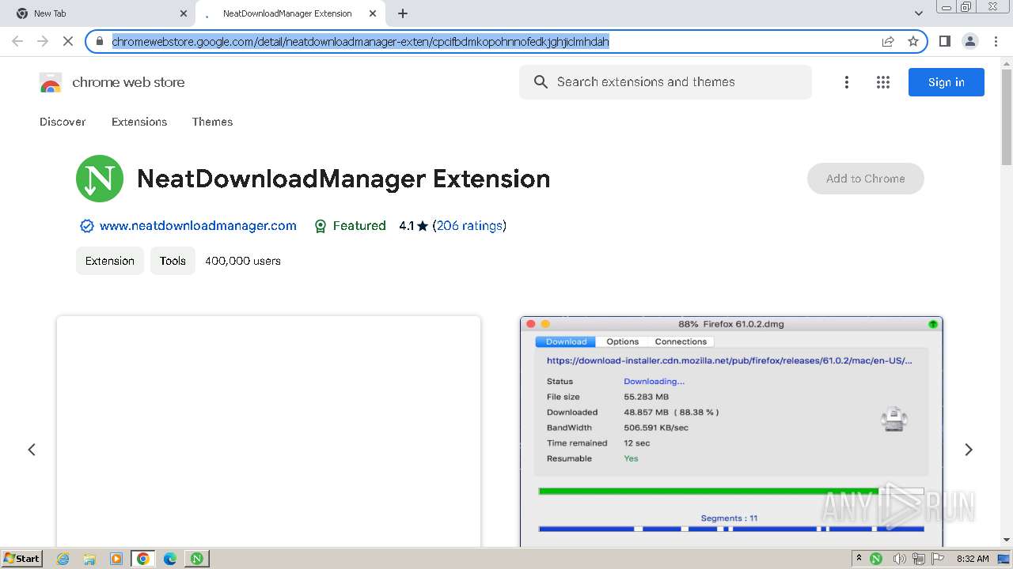Click the taskbar clock showing 8:32 AM
Screen dimensions: 1013x569
(973, 559)
